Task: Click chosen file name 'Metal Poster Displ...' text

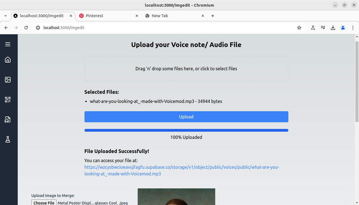Action: click(93, 203)
